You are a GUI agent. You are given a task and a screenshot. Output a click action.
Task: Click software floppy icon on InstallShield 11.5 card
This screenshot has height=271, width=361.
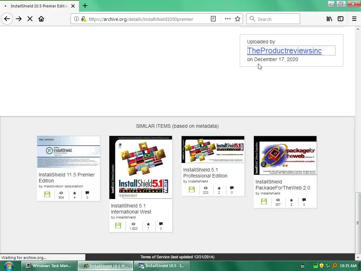[x=47, y=194]
